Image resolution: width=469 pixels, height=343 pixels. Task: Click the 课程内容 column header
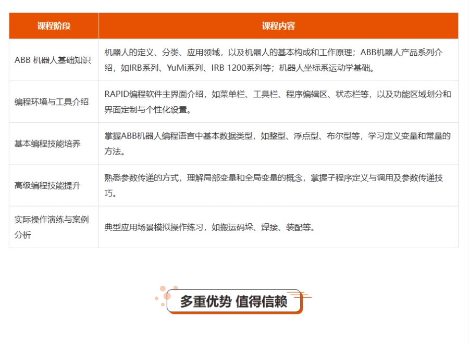click(x=278, y=26)
